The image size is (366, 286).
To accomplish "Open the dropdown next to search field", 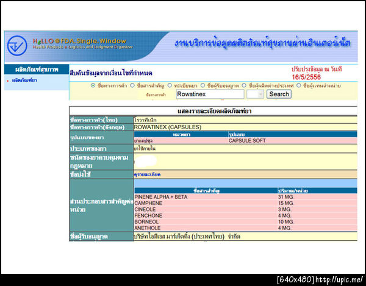I will point(255,95).
